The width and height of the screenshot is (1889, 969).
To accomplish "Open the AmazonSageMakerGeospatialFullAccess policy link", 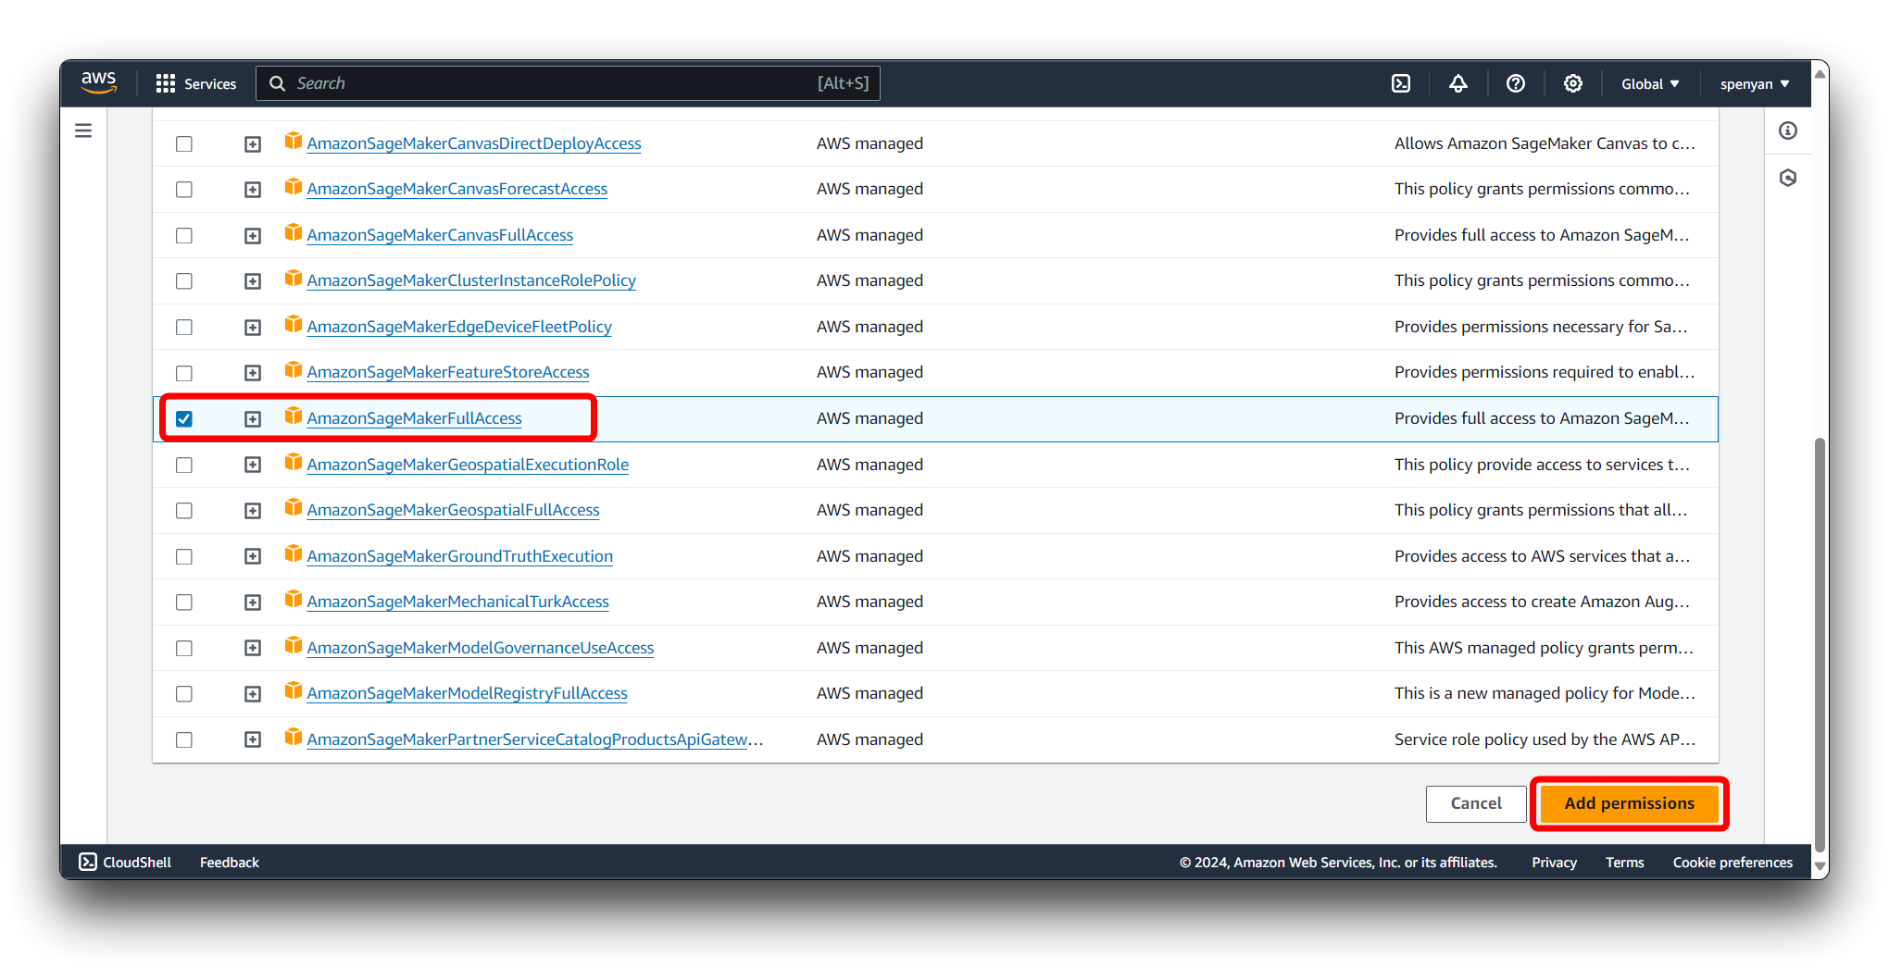I will [453, 510].
